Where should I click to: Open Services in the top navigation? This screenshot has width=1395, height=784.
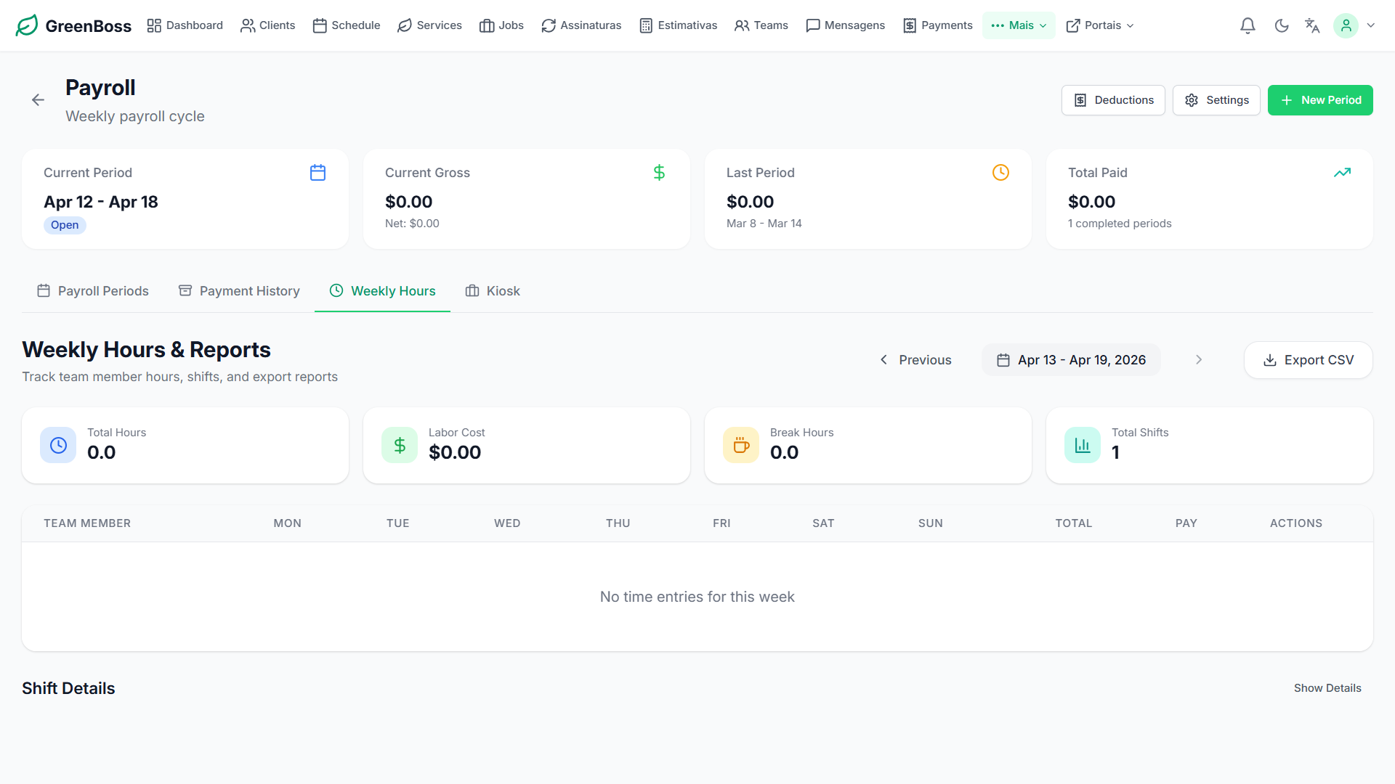click(x=429, y=25)
